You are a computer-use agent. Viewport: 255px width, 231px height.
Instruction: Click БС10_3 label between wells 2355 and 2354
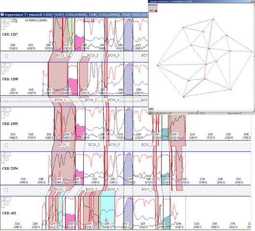[114, 144]
